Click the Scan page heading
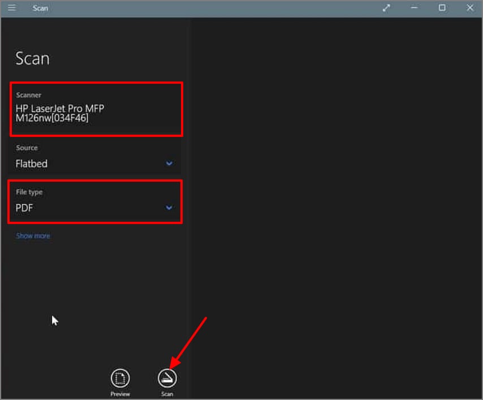Image resolution: width=483 pixels, height=400 pixels. (32, 58)
